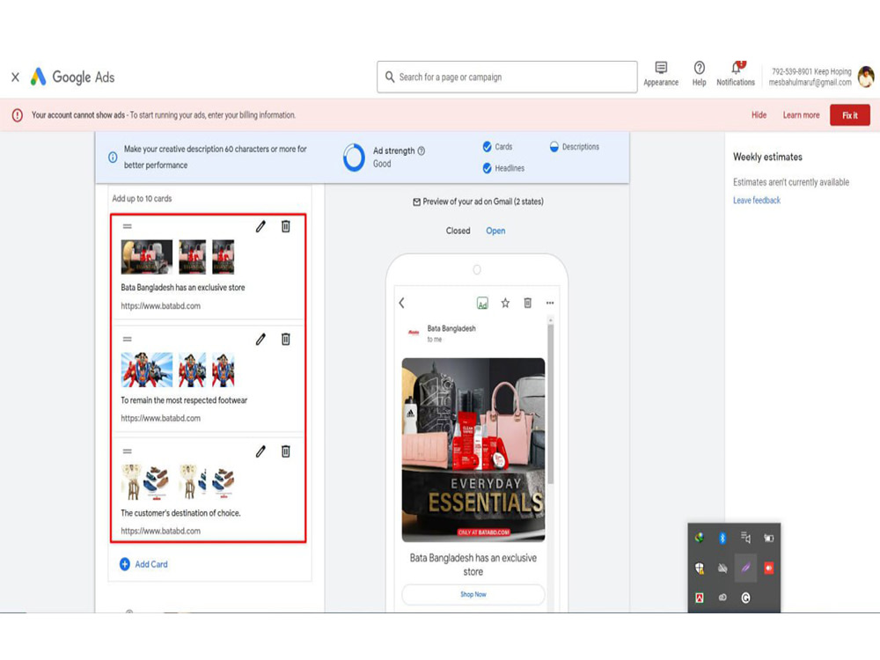Click the Creative Cloud tray icon
The height and width of the screenshot is (660, 880).
point(722,598)
